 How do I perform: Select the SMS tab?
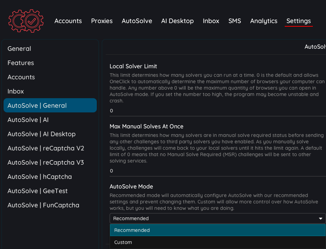(235, 21)
